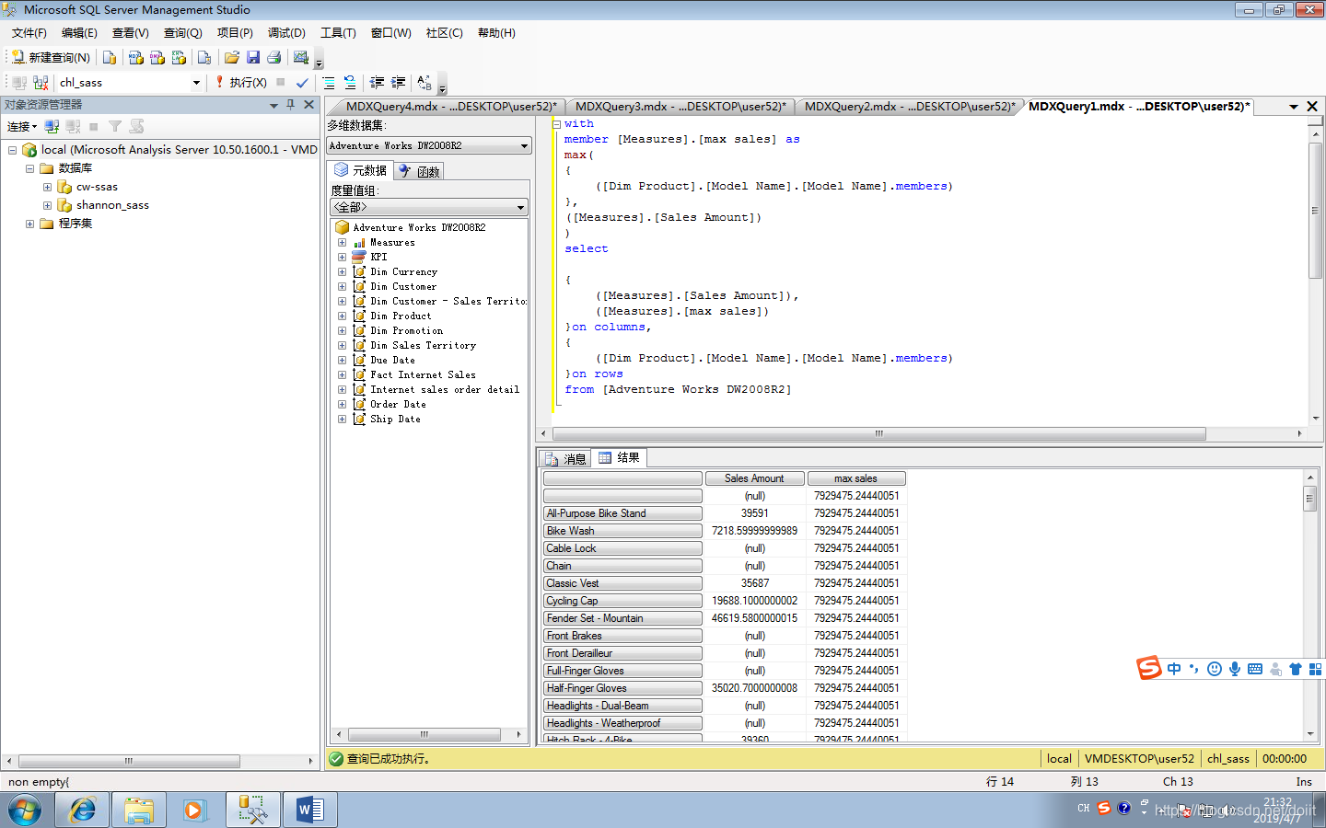
Task: Switch to the 函数 functions tab
Action: coord(419,171)
